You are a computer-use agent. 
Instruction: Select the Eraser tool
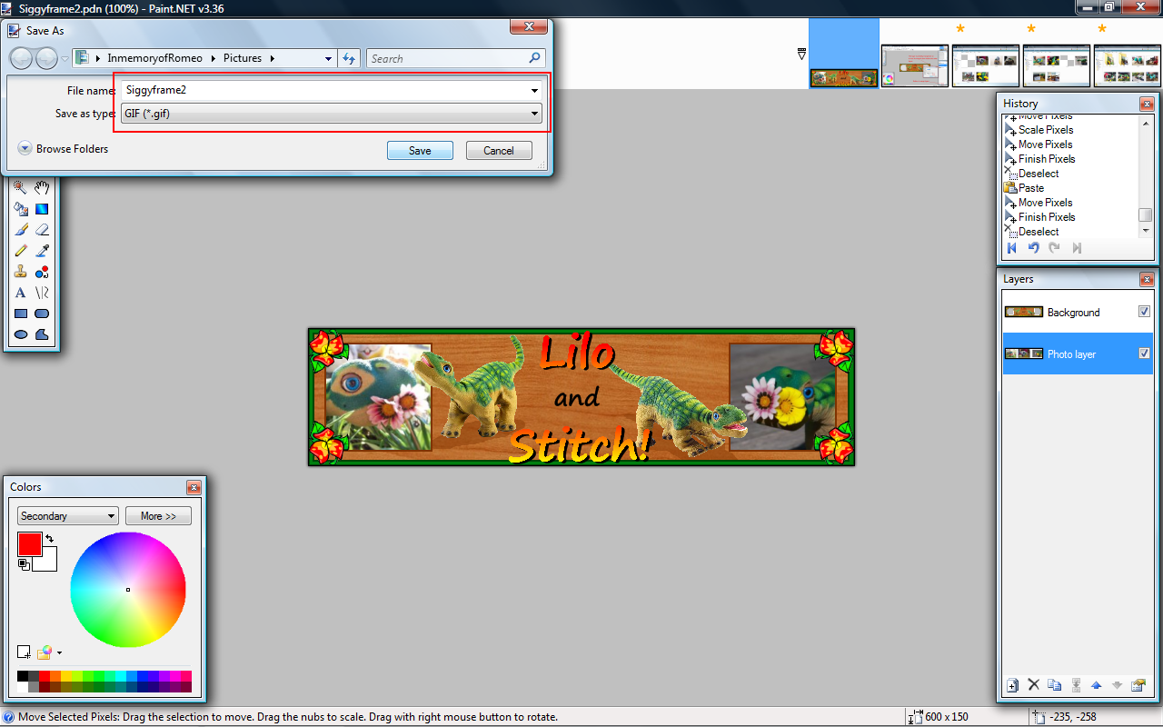(x=42, y=230)
